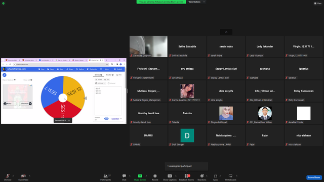Start Video from Zoom toolbar
The image size is (324, 182).
tap(23, 177)
